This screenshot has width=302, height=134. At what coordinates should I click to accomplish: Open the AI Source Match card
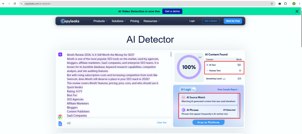point(209,99)
